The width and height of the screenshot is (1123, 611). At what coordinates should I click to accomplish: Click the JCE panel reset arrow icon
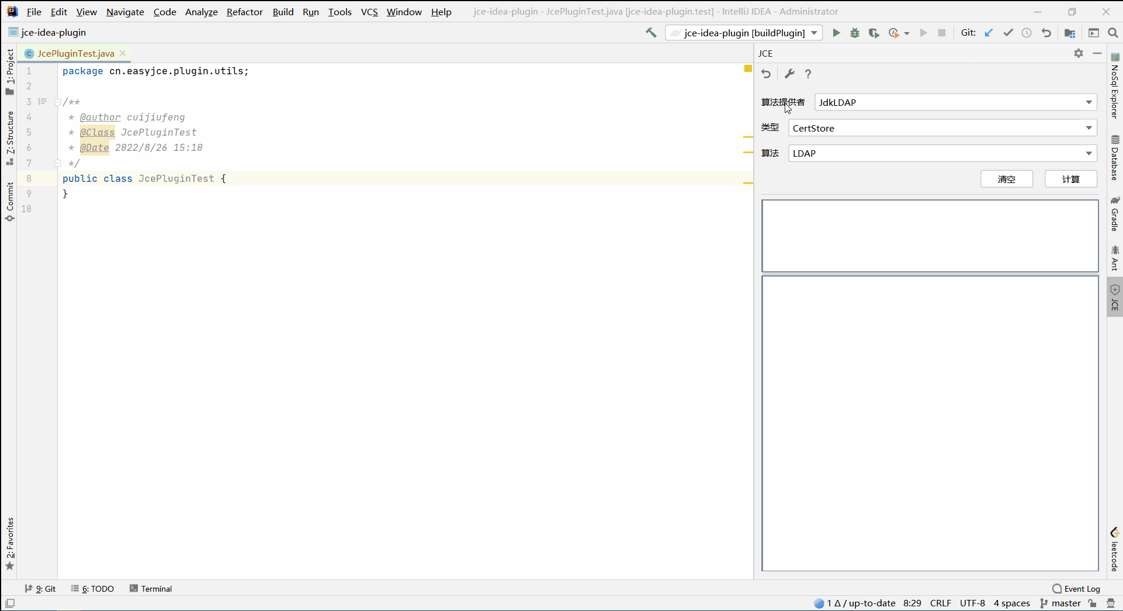(x=766, y=74)
